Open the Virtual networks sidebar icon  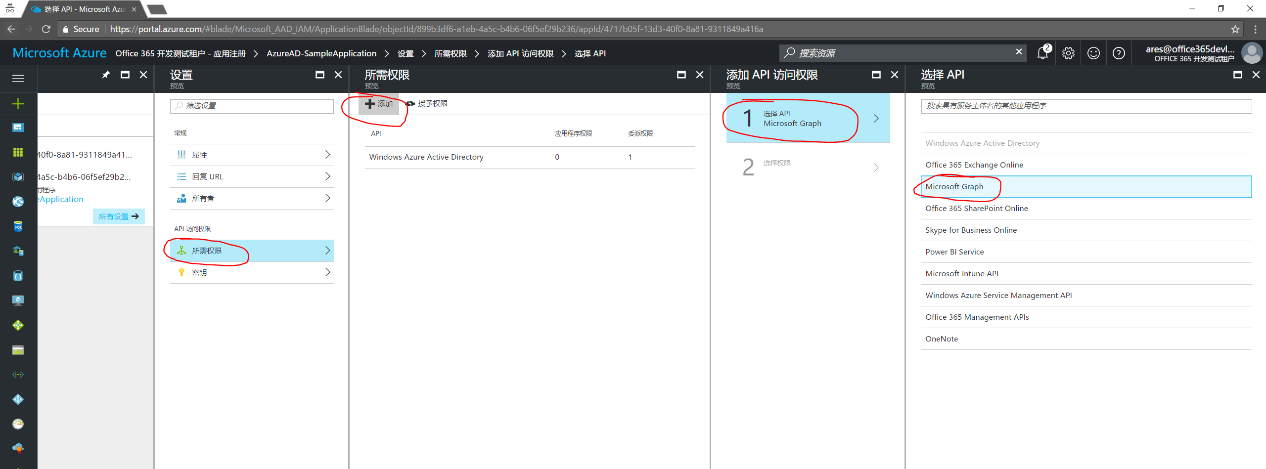18,375
